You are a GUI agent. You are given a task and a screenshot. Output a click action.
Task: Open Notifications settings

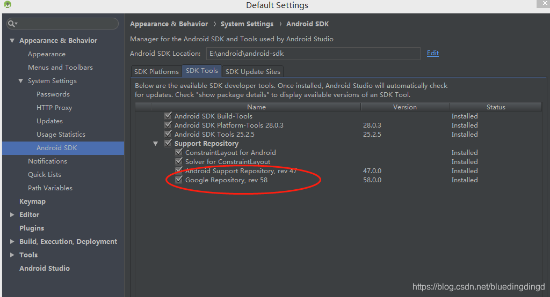[47, 161]
